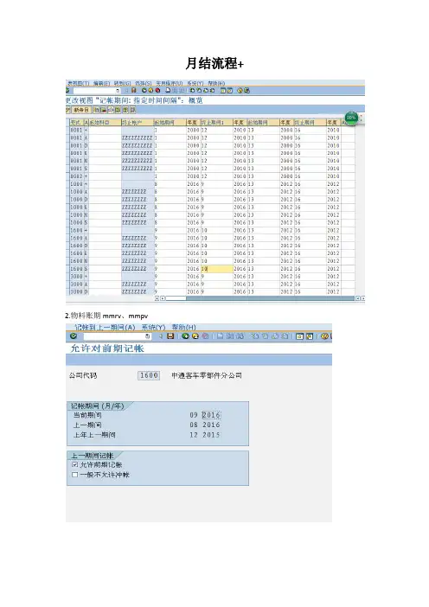Viewport: 429px width, 607px height.
Task: Open the 转到(G) menu
Action: 122,83
